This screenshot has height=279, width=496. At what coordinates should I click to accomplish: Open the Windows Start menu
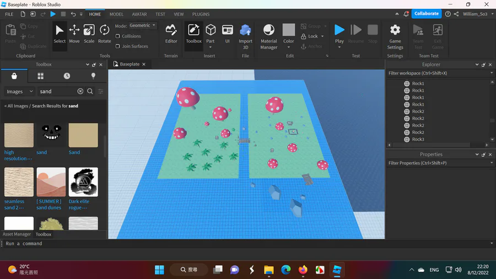159,270
